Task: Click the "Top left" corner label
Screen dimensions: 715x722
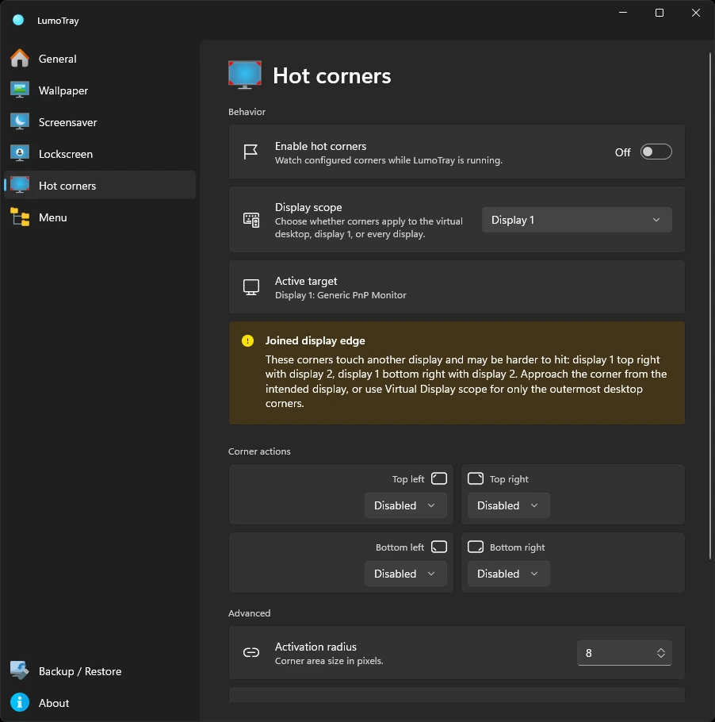Action: pos(408,479)
